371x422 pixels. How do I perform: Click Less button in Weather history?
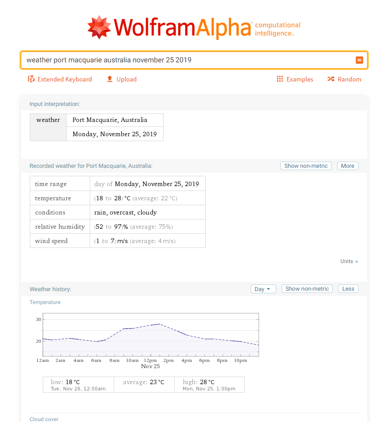[x=348, y=289]
